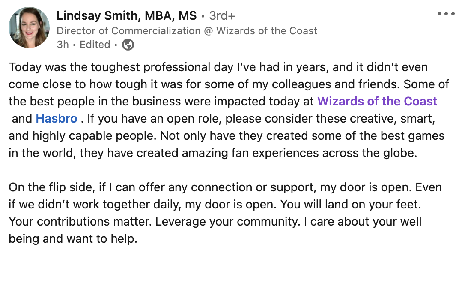Follow the purple Wizards of the Coast mention
Image resolution: width=465 pixels, height=283 pixels.
coord(377,102)
